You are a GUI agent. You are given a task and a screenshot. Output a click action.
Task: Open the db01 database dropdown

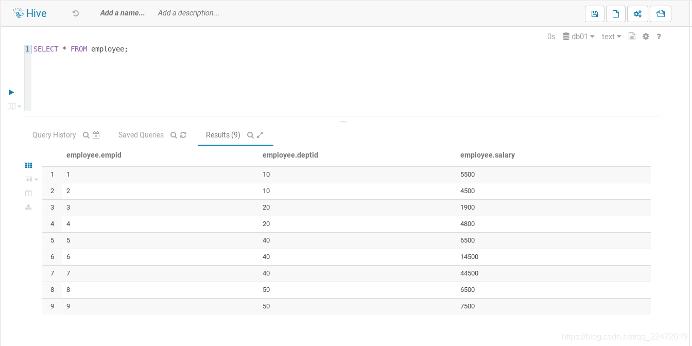point(578,37)
